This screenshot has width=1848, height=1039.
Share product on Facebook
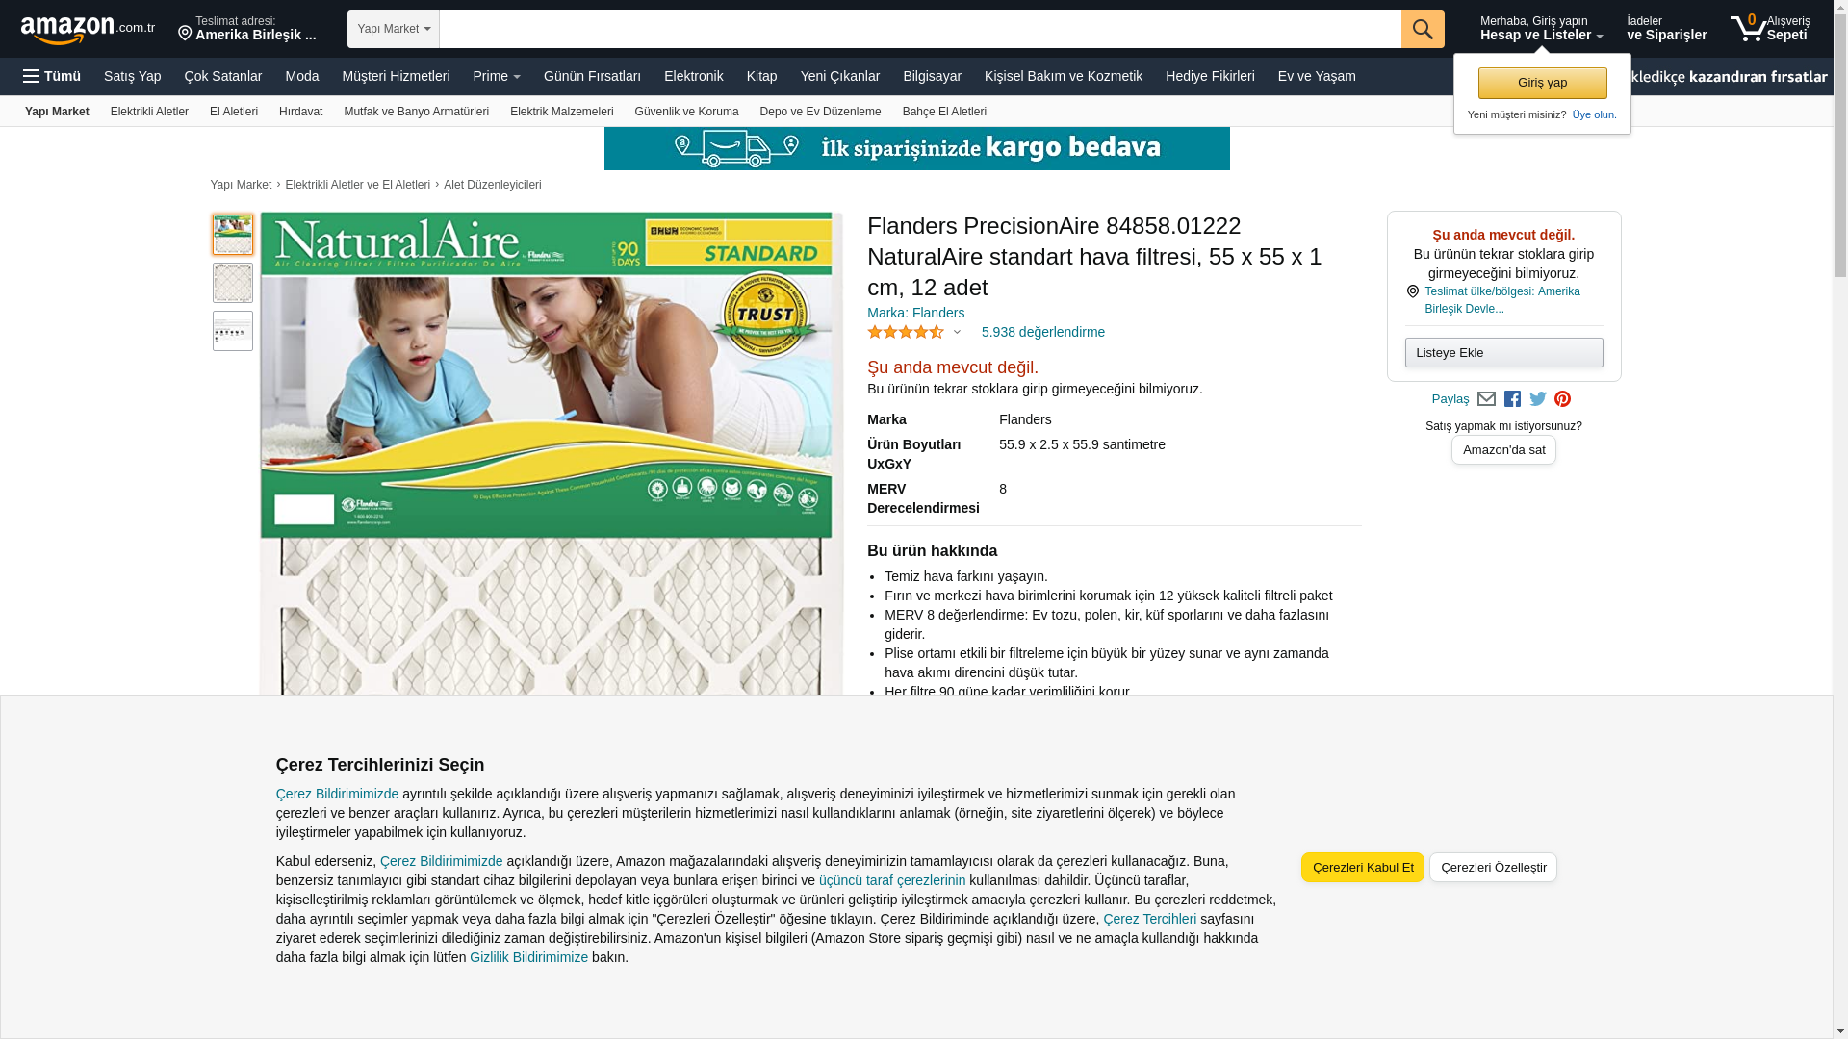click(x=1512, y=399)
